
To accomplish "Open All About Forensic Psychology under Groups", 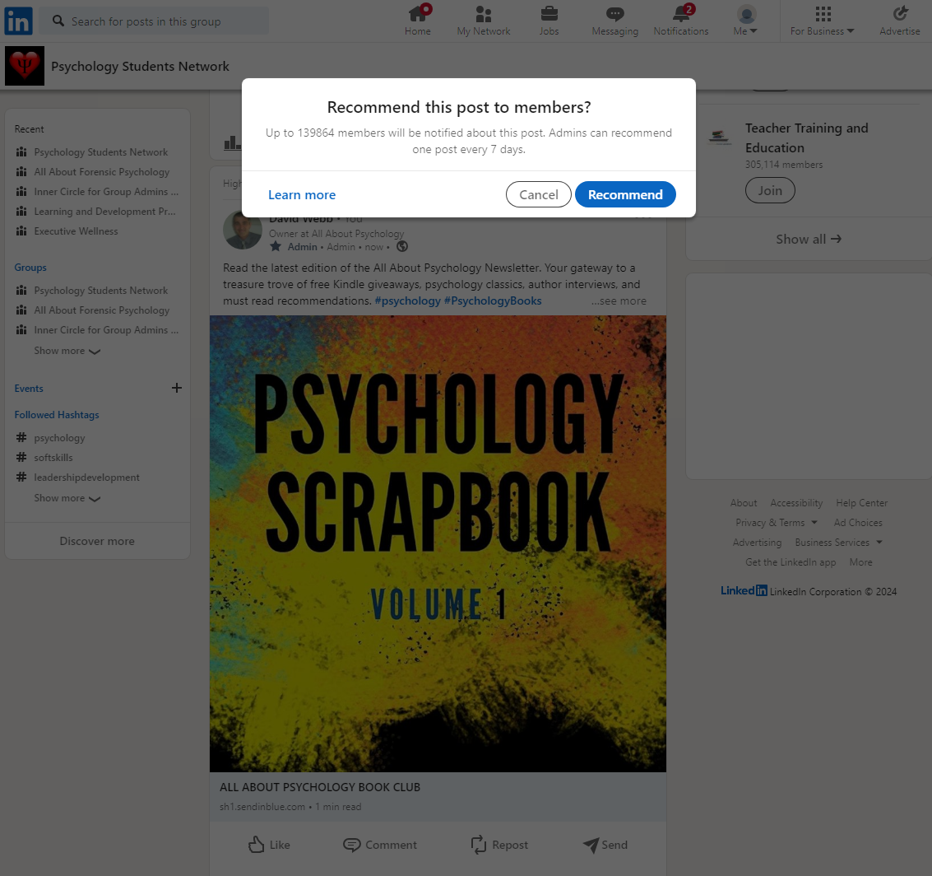I will (102, 310).
